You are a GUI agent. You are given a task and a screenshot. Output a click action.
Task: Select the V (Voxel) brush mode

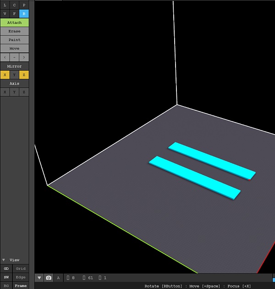tap(5, 14)
